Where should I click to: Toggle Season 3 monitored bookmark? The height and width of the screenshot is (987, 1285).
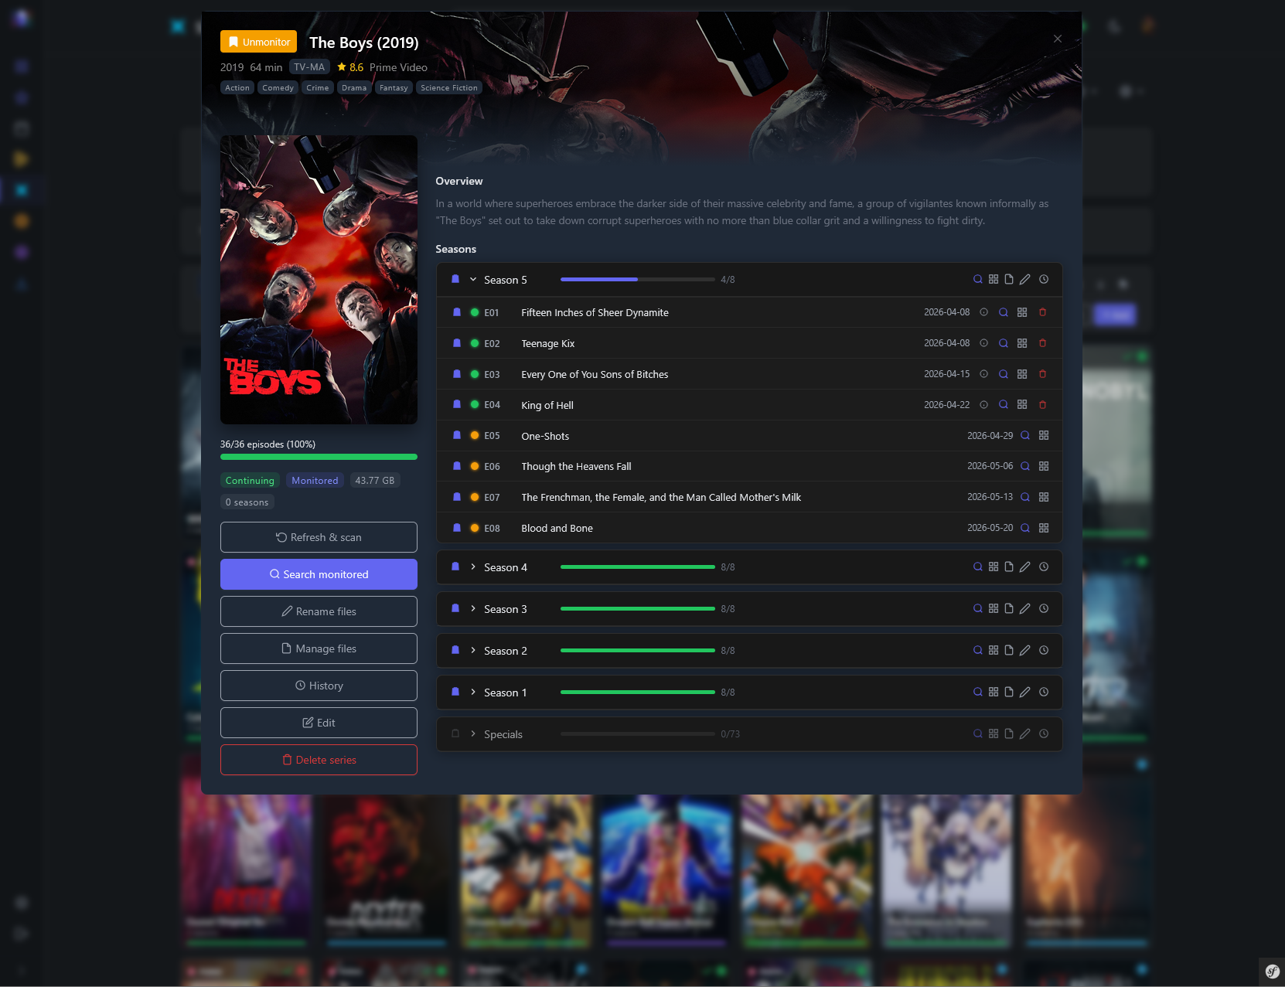(x=455, y=608)
